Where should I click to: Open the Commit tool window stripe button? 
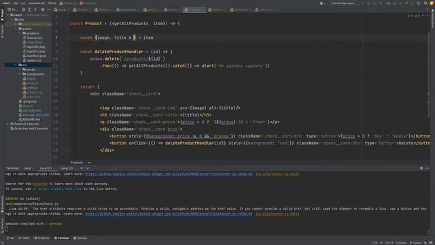tap(2, 31)
